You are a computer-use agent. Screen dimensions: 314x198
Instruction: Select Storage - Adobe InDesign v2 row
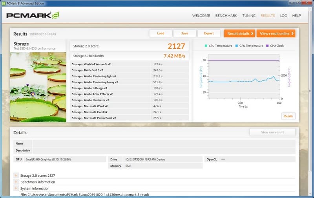pyautogui.click(x=130, y=88)
